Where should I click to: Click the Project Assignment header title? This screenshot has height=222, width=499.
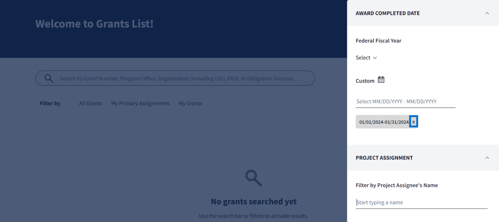[x=384, y=158]
